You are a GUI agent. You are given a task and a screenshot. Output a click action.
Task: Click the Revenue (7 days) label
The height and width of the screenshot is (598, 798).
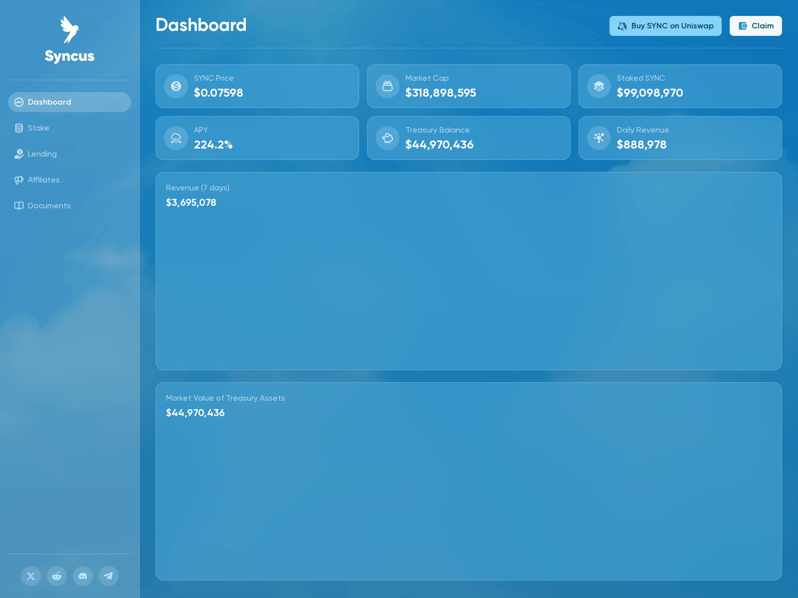198,188
